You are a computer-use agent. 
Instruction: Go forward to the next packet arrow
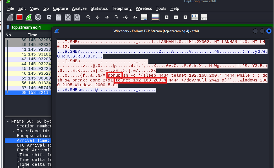[x=107, y=17]
